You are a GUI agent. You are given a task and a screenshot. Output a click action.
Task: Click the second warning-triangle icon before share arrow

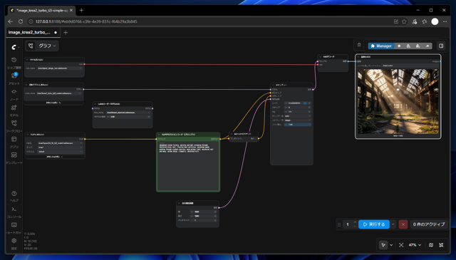pyautogui.click(x=418, y=46)
